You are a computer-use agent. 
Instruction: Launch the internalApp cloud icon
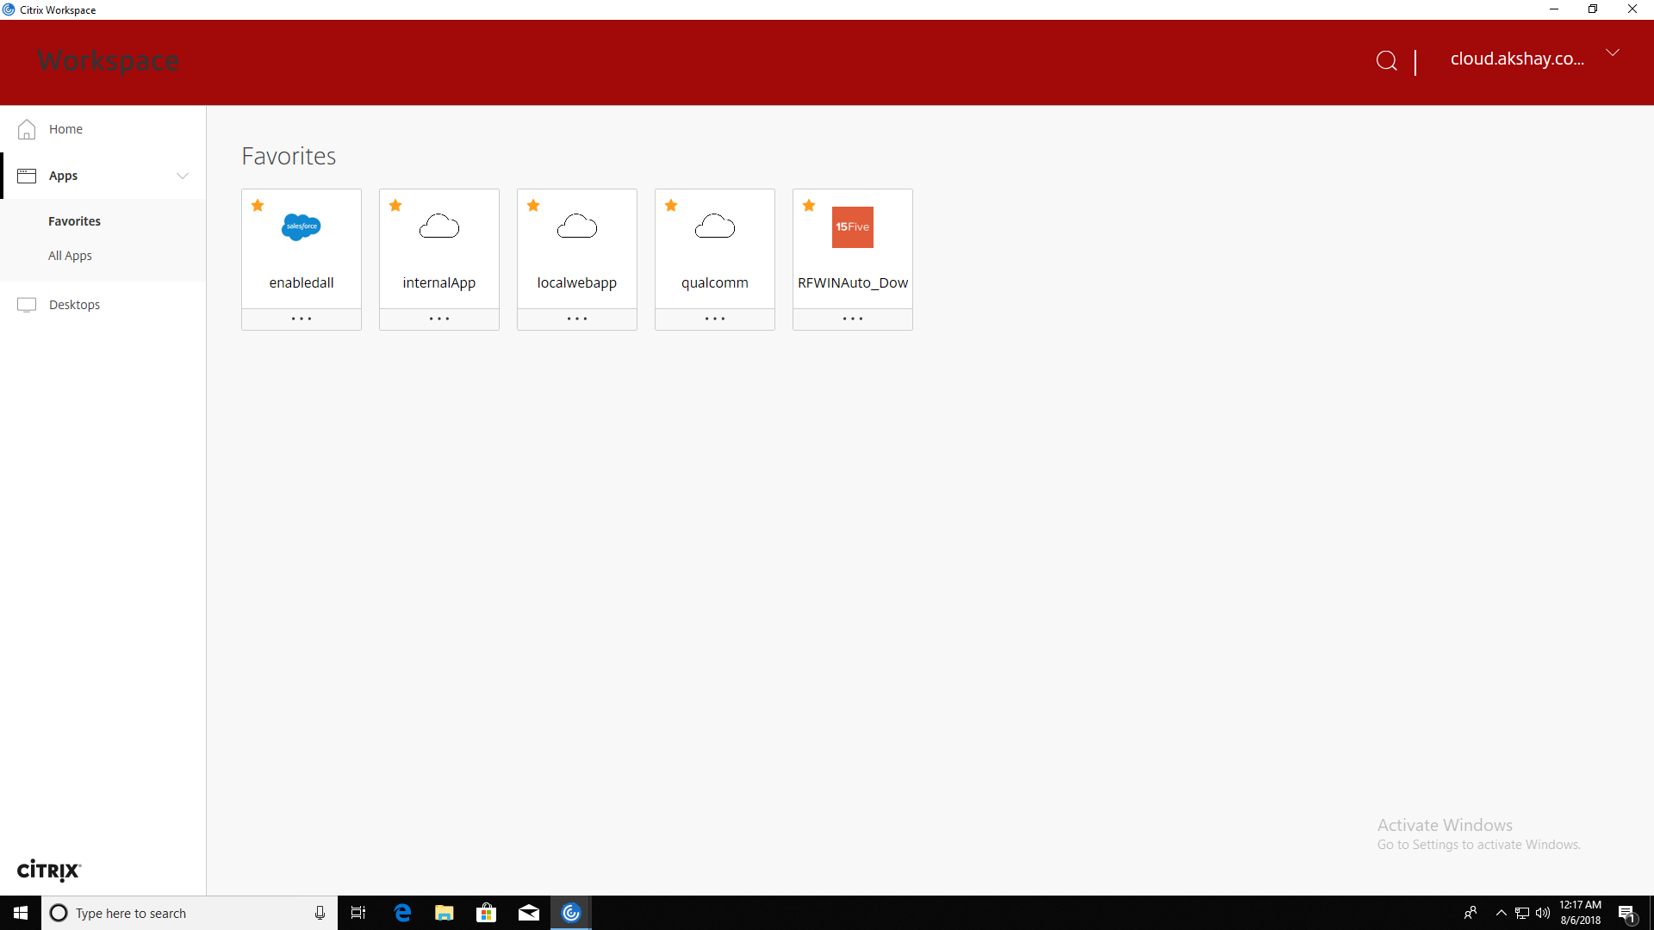(x=439, y=226)
